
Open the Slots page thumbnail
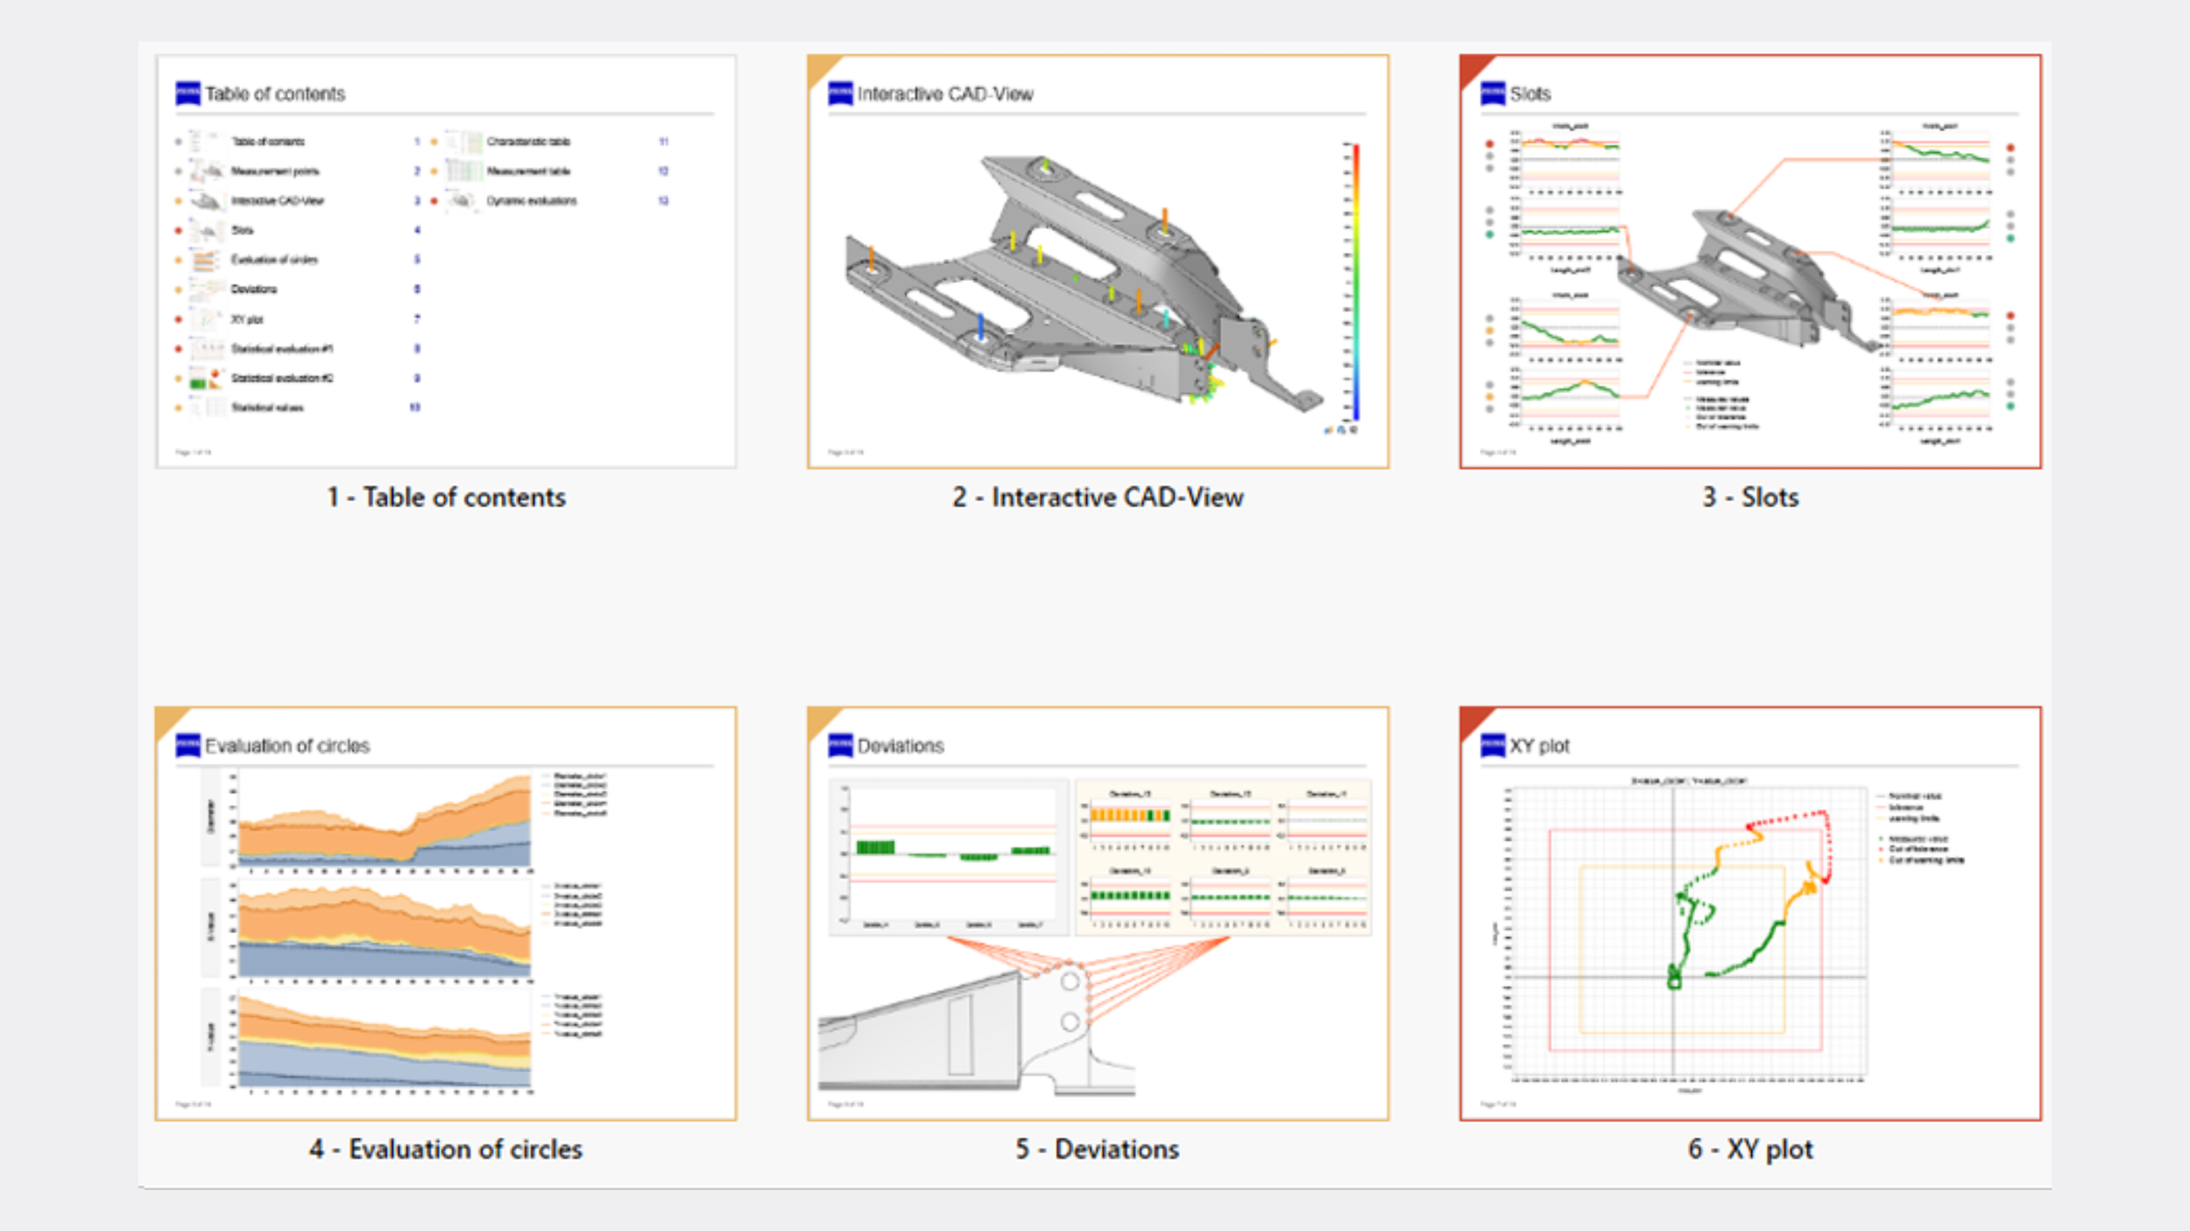(x=1750, y=261)
